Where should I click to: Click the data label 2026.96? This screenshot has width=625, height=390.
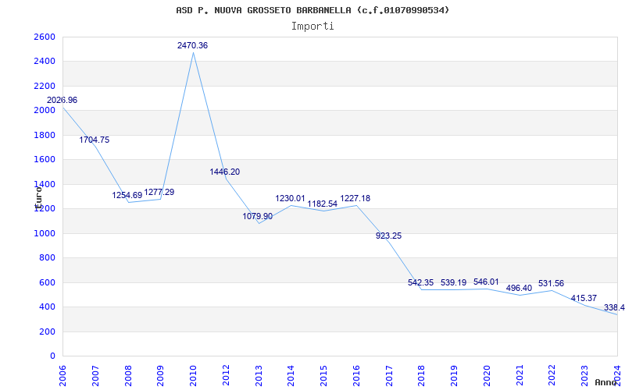pos(62,100)
